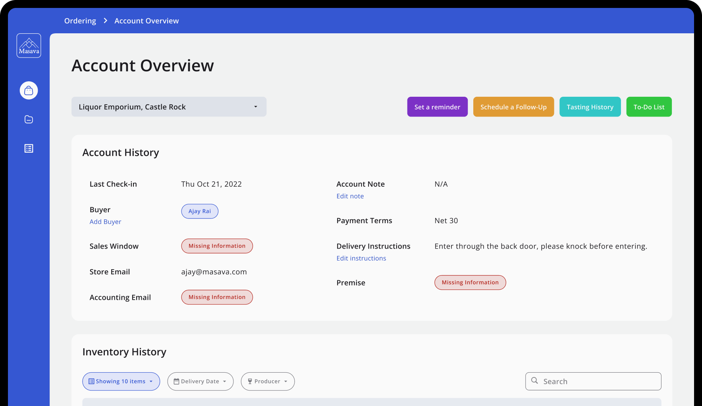
Task: Open the To-Do List
Action: point(649,107)
